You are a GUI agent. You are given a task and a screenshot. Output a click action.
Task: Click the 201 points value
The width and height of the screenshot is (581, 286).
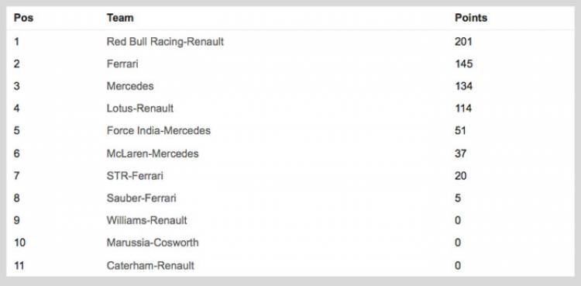tap(463, 42)
